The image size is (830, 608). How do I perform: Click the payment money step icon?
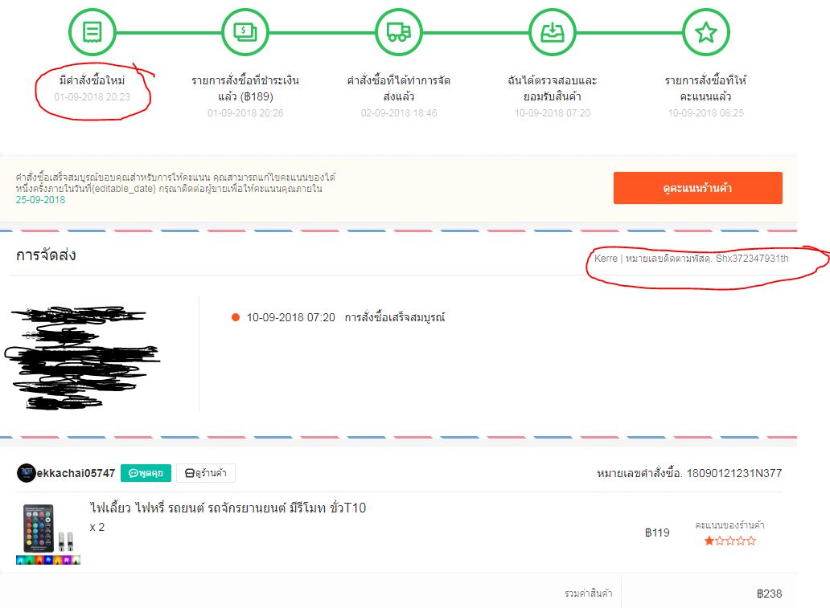[x=245, y=32]
